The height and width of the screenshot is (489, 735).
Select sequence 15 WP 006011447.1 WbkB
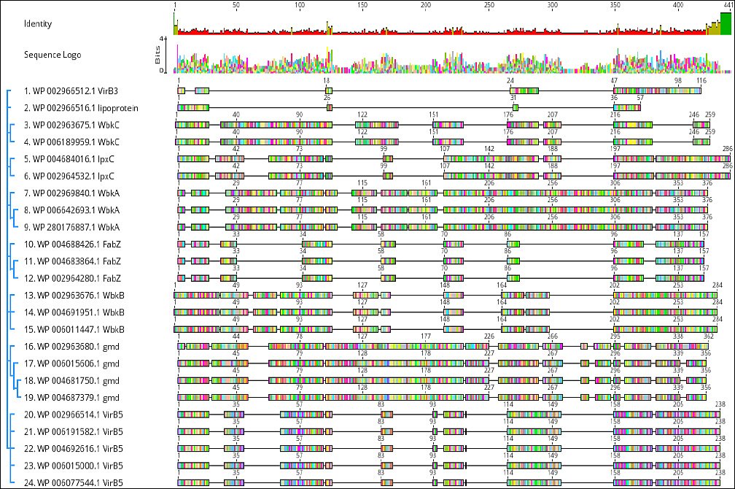[74, 329]
